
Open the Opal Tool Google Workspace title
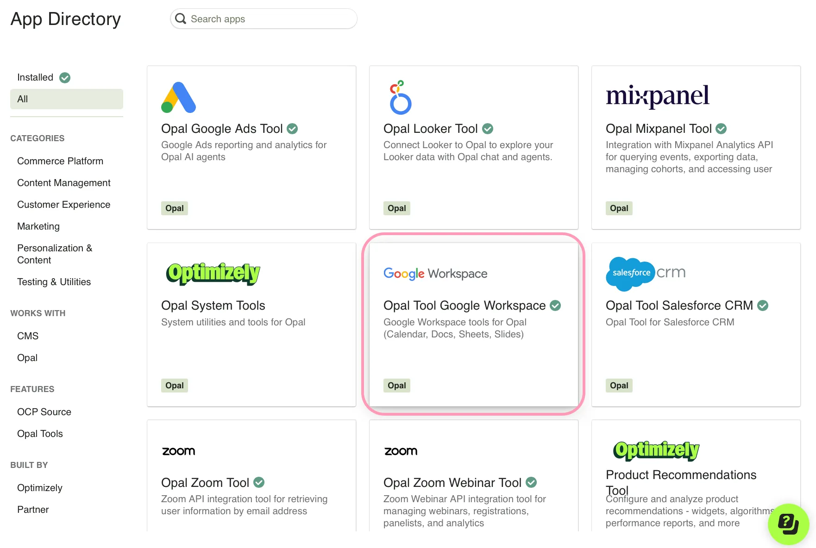pyautogui.click(x=464, y=305)
